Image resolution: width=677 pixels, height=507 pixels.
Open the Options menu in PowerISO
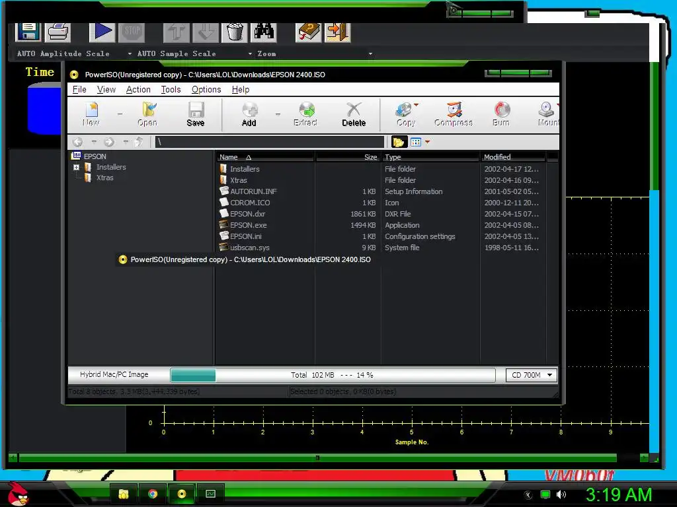tap(206, 89)
